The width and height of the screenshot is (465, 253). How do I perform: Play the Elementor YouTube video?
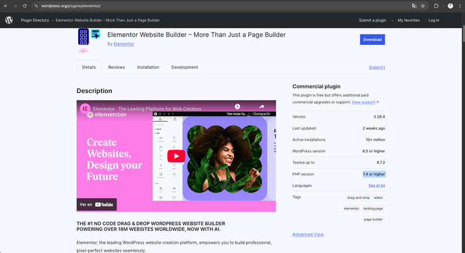176,156
